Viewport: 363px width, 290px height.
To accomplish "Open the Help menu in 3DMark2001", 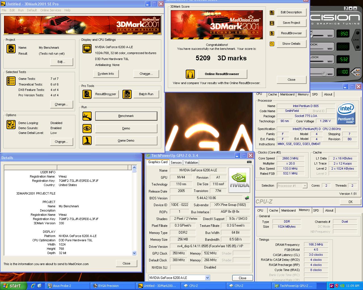I will [67, 10].
